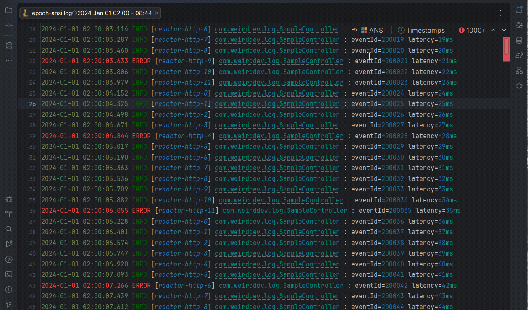Click the log file type icon on tab
Screen dimensions: 528x310
pos(26,13)
